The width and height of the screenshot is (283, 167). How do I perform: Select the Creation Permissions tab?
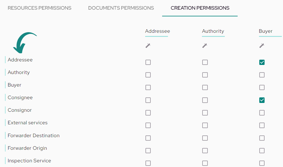coord(200,8)
